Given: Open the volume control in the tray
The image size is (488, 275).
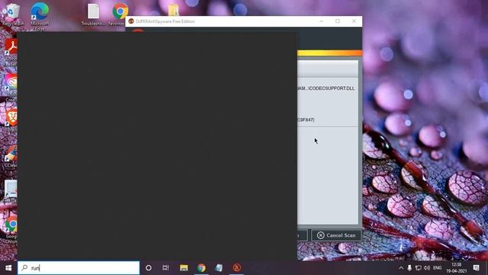Looking at the screenshot, I should pos(427,268).
